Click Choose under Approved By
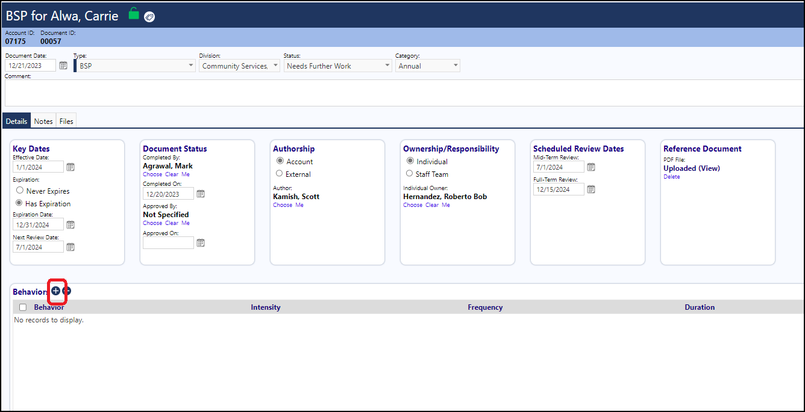805x412 pixels. click(152, 223)
